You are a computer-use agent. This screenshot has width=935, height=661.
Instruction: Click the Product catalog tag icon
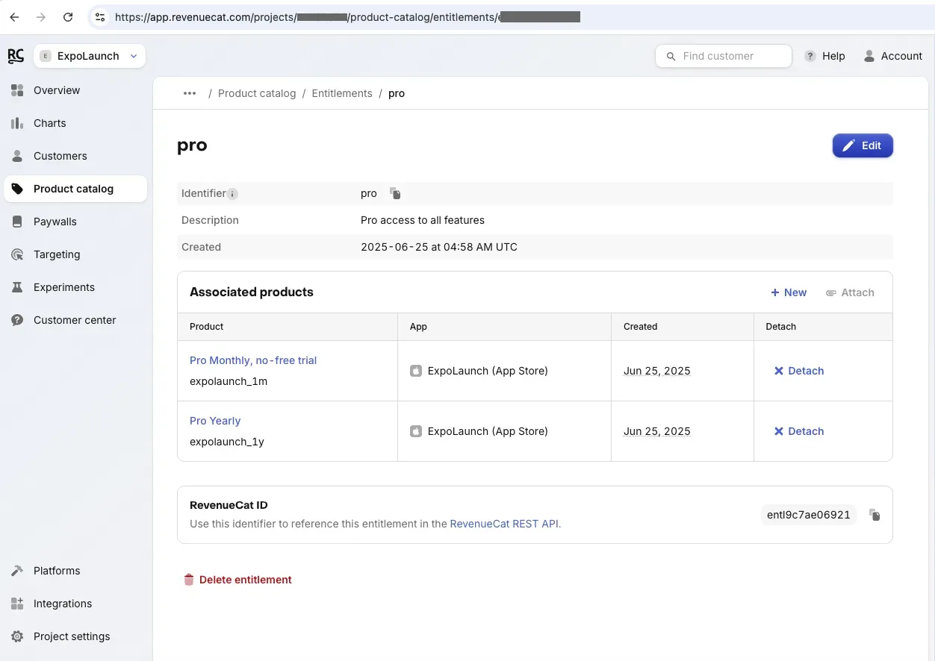(17, 189)
